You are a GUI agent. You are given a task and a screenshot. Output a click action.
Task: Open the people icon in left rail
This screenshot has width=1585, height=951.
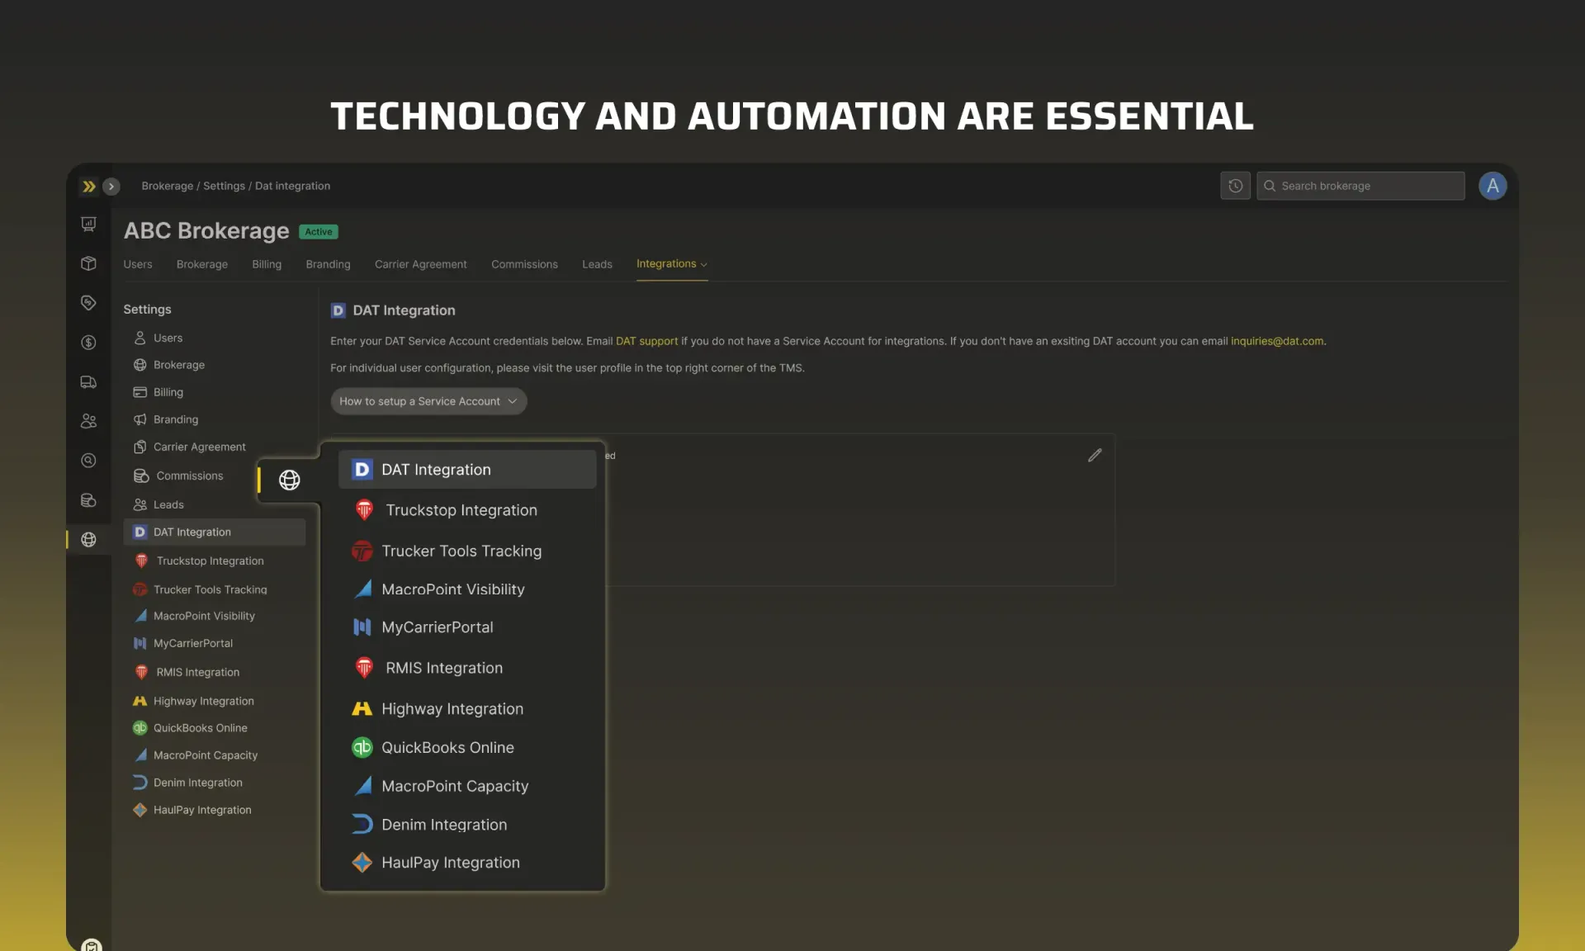88,421
